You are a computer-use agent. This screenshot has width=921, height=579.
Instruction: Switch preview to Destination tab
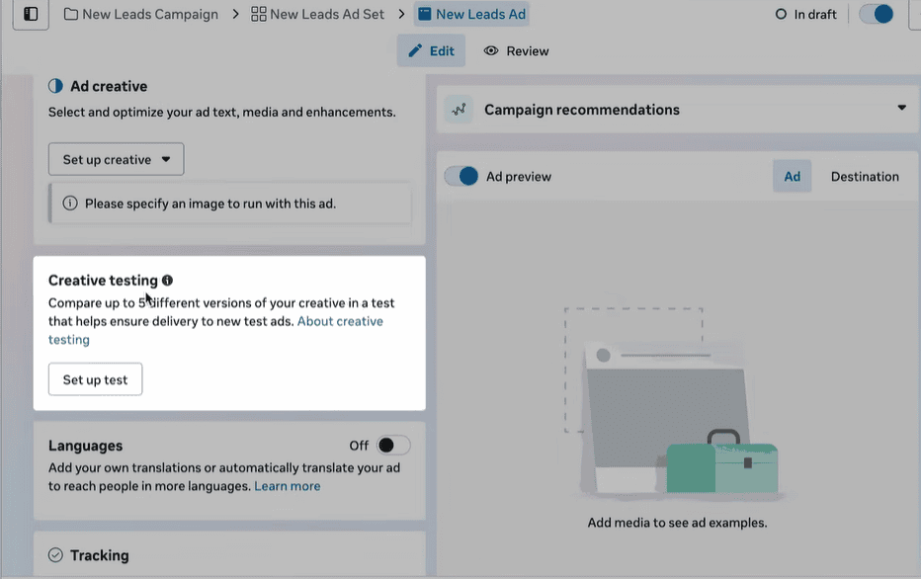coord(865,177)
